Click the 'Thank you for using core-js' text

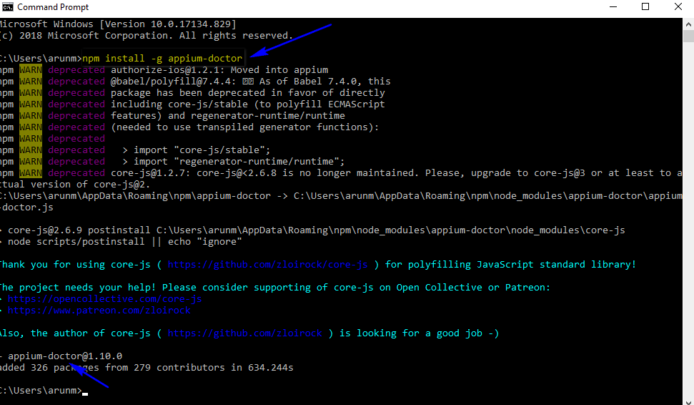[75, 265]
